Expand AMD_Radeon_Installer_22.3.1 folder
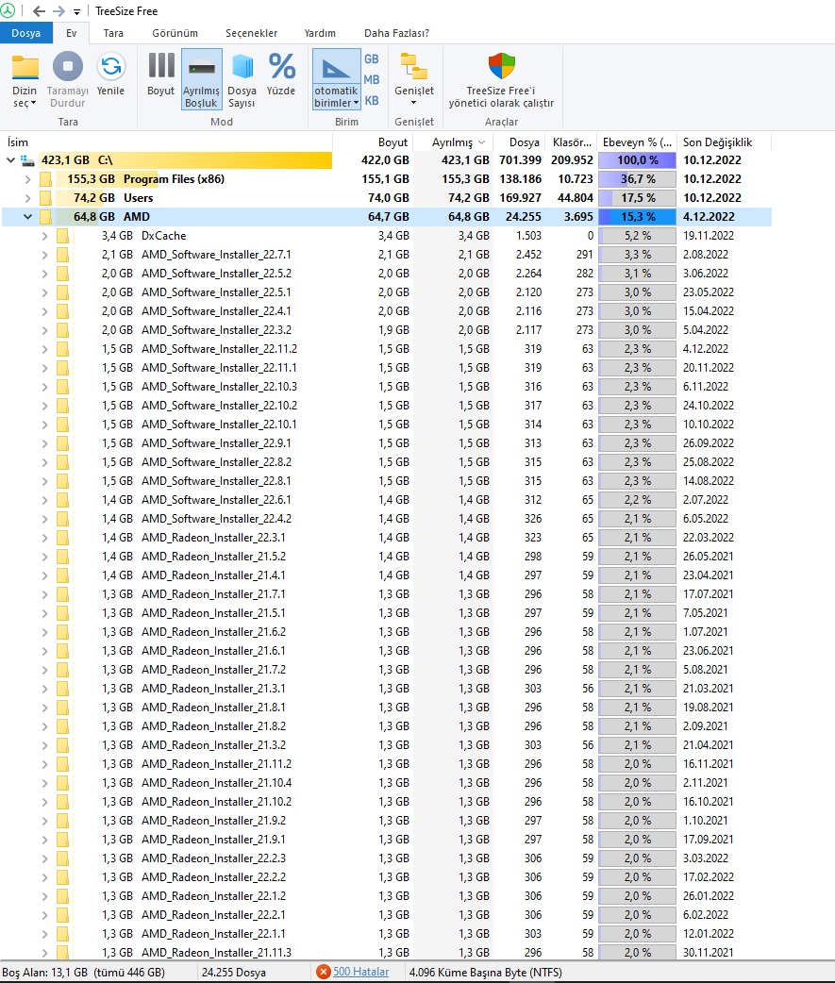 tap(44, 538)
